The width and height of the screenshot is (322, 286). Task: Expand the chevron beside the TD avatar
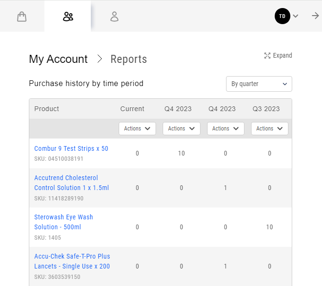[x=296, y=16]
